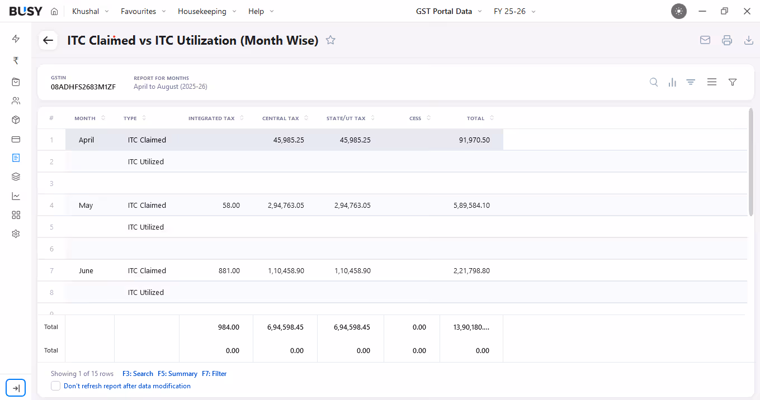Open FY 25-26 year dropdown
Image resolution: width=760 pixels, height=400 pixels.
[x=514, y=11]
